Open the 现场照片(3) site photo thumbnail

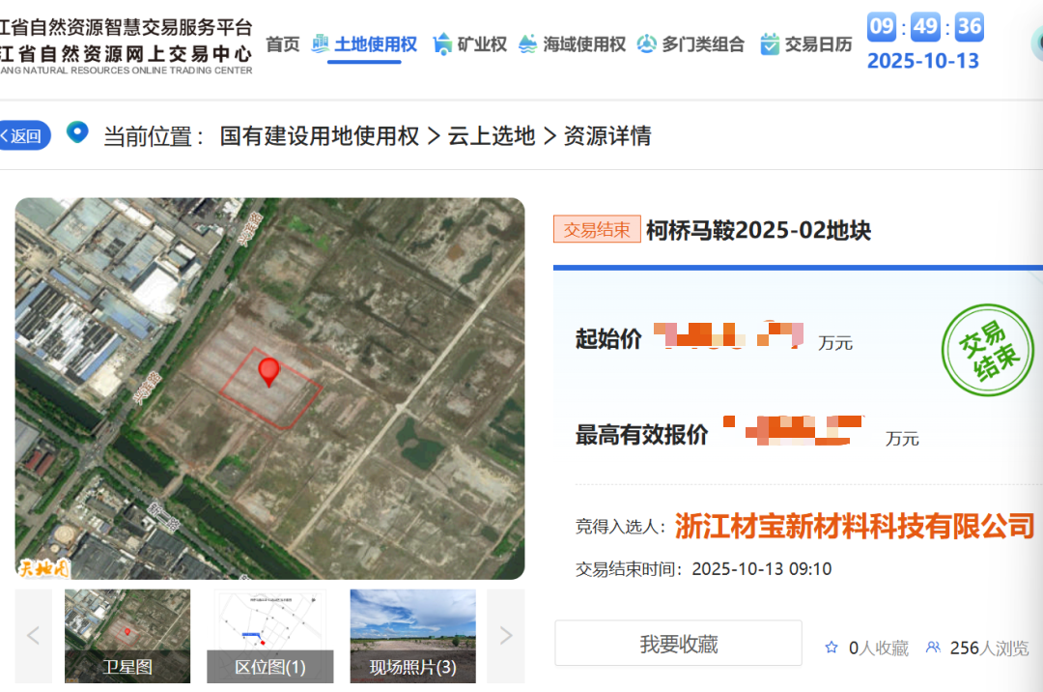coord(412,635)
